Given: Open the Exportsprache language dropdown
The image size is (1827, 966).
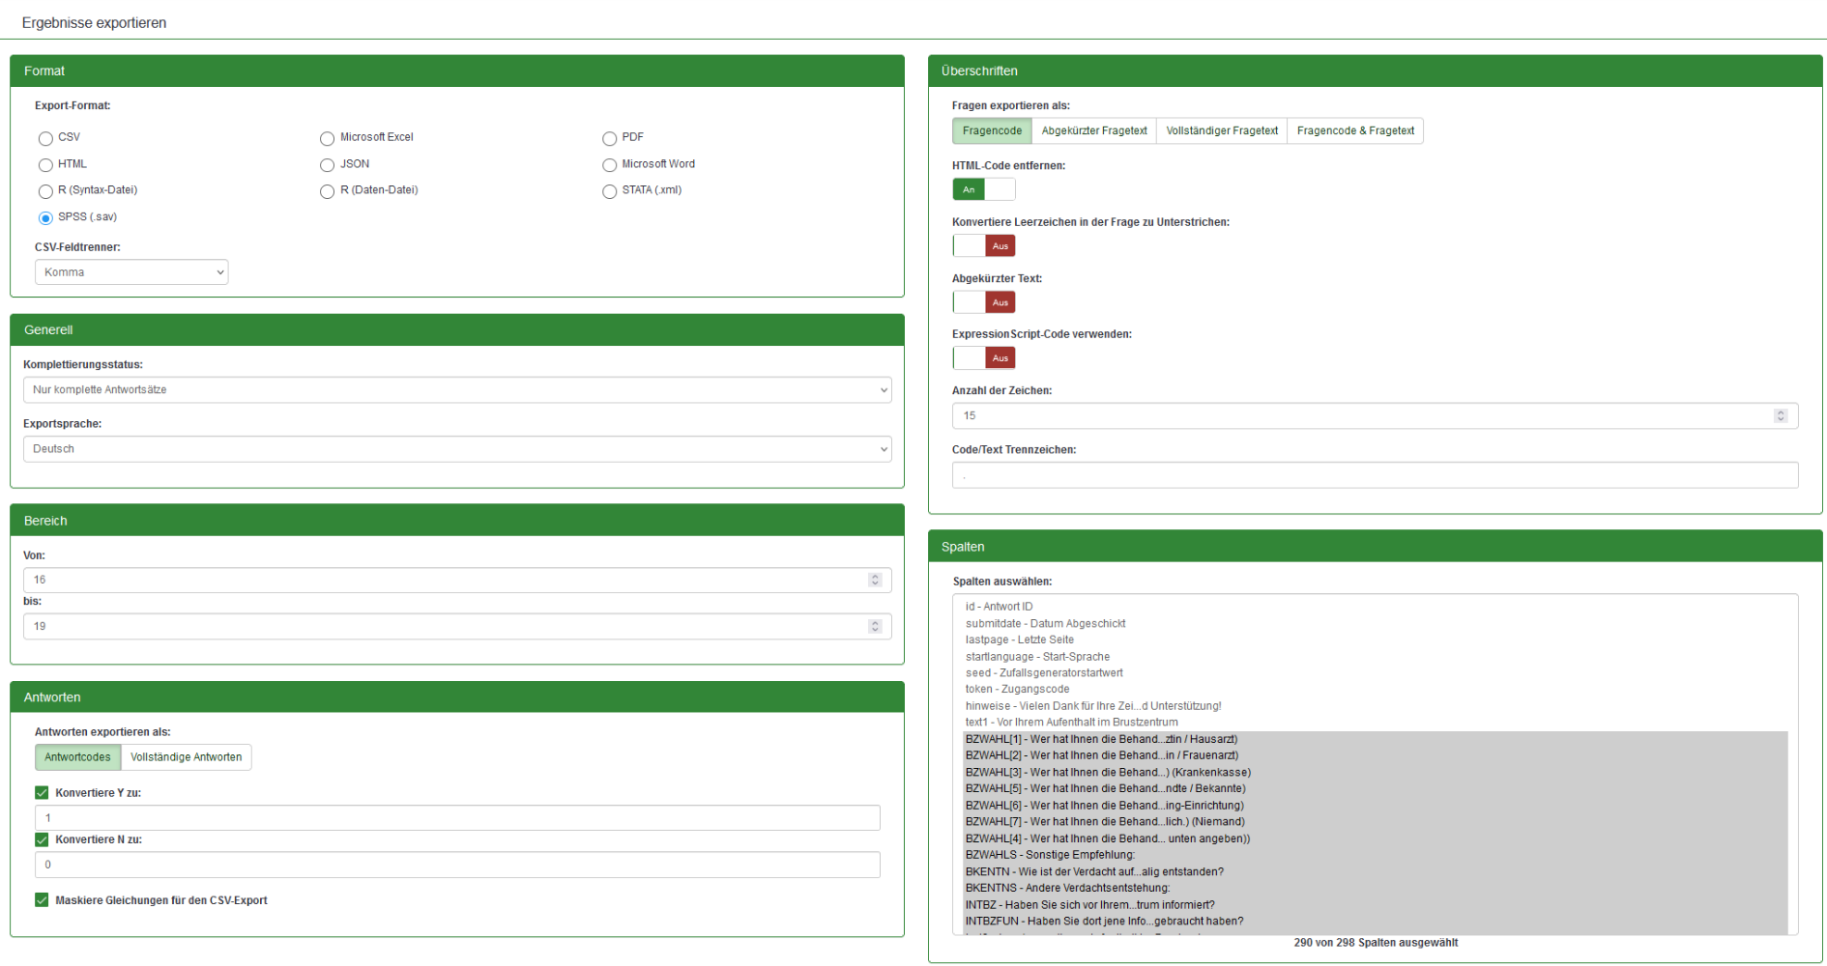Looking at the screenshot, I should click(x=456, y=449).
